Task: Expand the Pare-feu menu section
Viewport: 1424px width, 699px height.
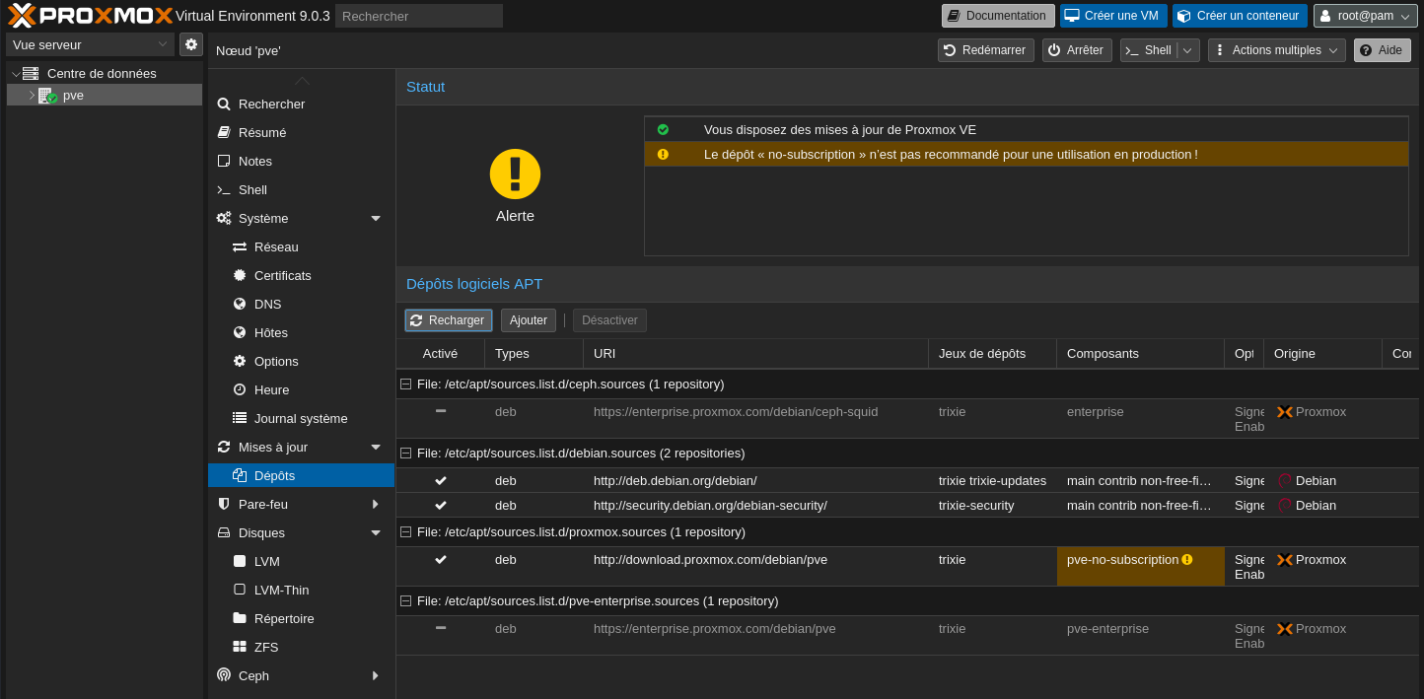Action: click(376, 504)
